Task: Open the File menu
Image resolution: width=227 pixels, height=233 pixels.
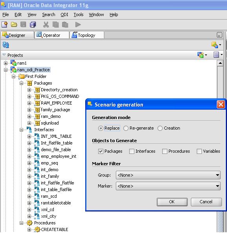Action: click(x=5, y=14)
